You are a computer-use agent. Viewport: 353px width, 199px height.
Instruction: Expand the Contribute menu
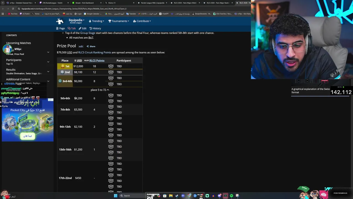click(142, 21)
